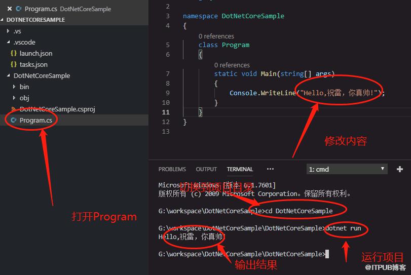This screenshot has width=411, height=275.
Task: Click 'DotNetCoreSample' namespace name on line 3
Action: click(253, 16)
